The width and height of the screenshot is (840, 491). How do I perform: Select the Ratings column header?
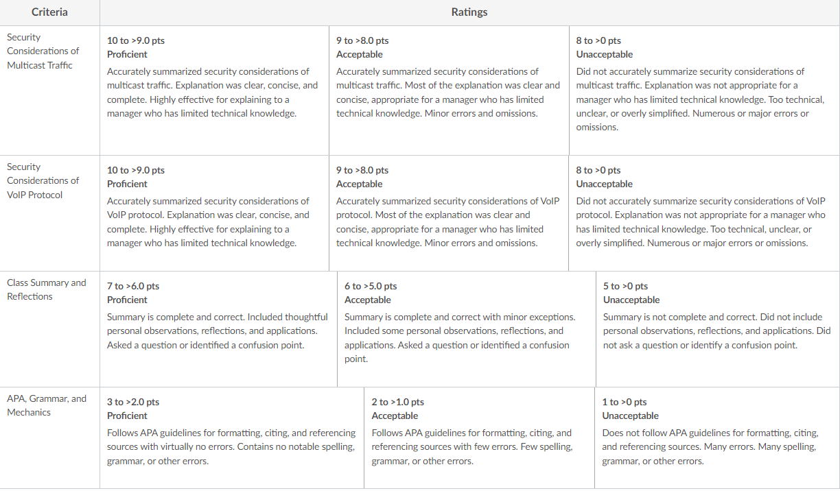coord(469,12)
